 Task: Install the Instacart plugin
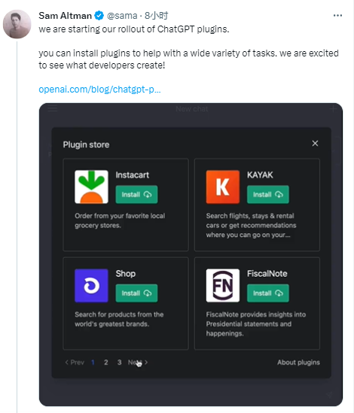coord(136,194)
